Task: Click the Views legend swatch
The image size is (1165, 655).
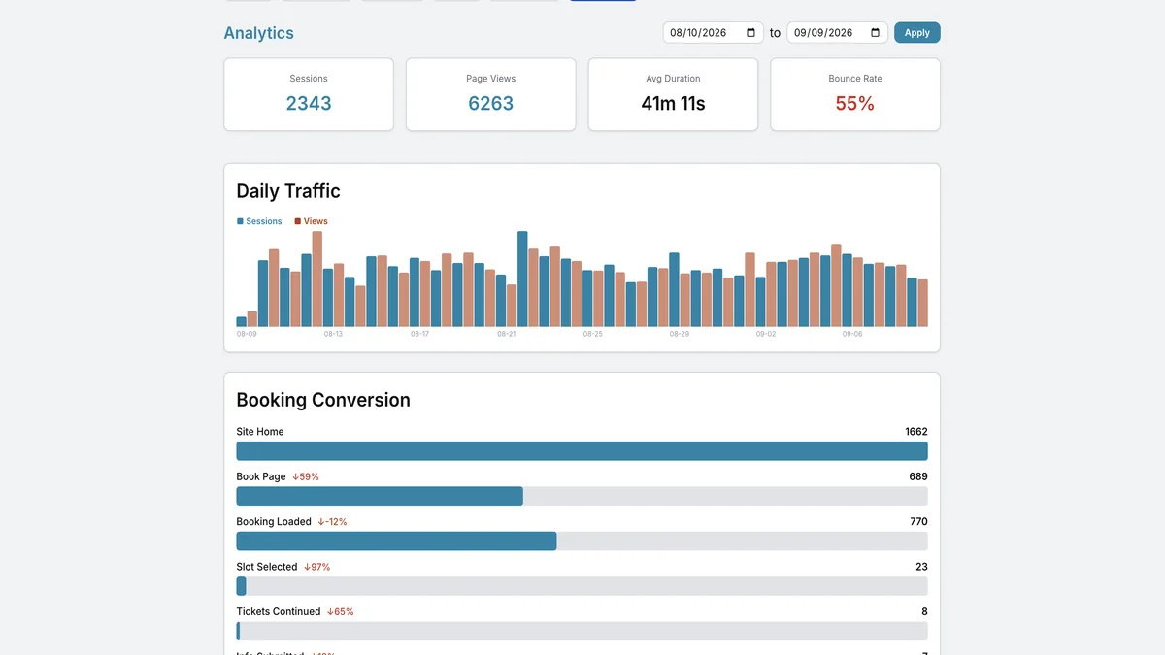Action: pos(298,221)
